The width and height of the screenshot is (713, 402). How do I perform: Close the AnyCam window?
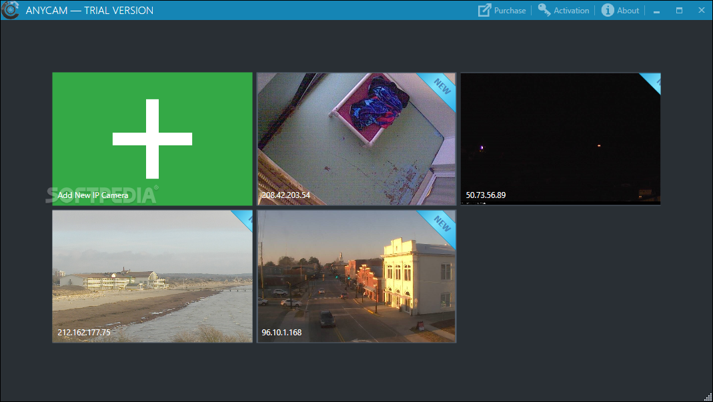point(702,11)
